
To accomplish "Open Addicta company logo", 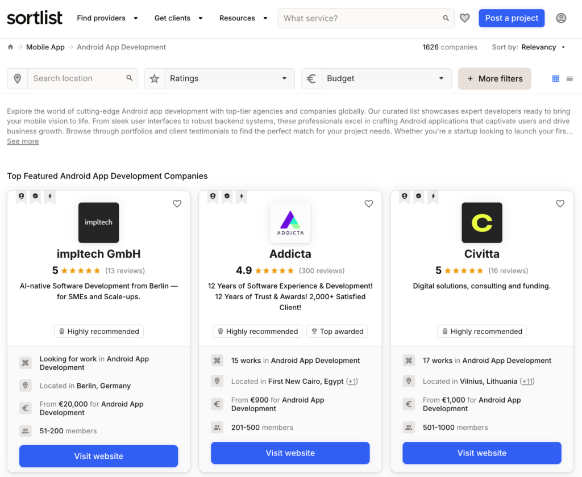I will pos(290,223).
